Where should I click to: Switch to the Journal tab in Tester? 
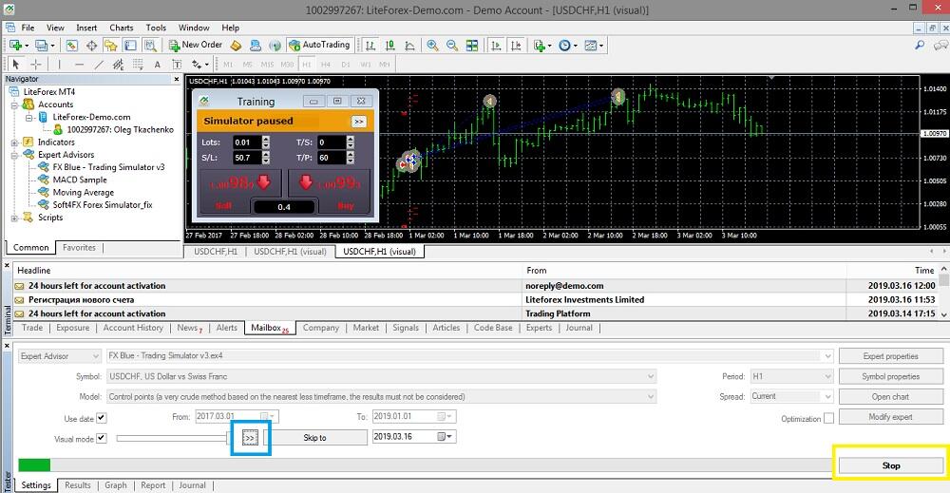pos(192,485)
